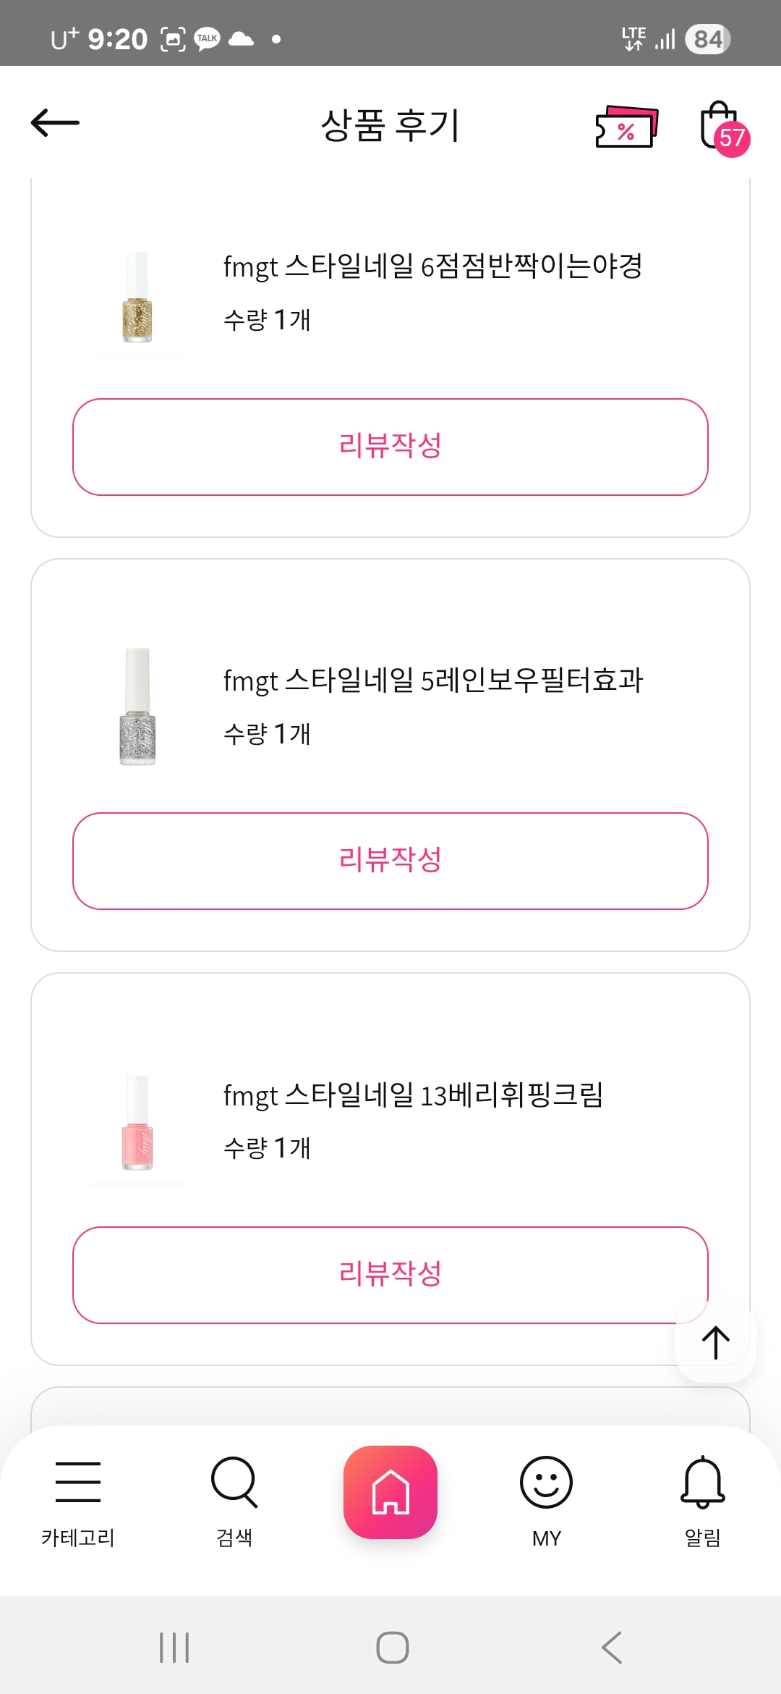Image resolution: width=781 pixels, height=1694 pixels.
Task: Select the silver glitter nail polish thumbnail
Action: (x=137, y=707)
